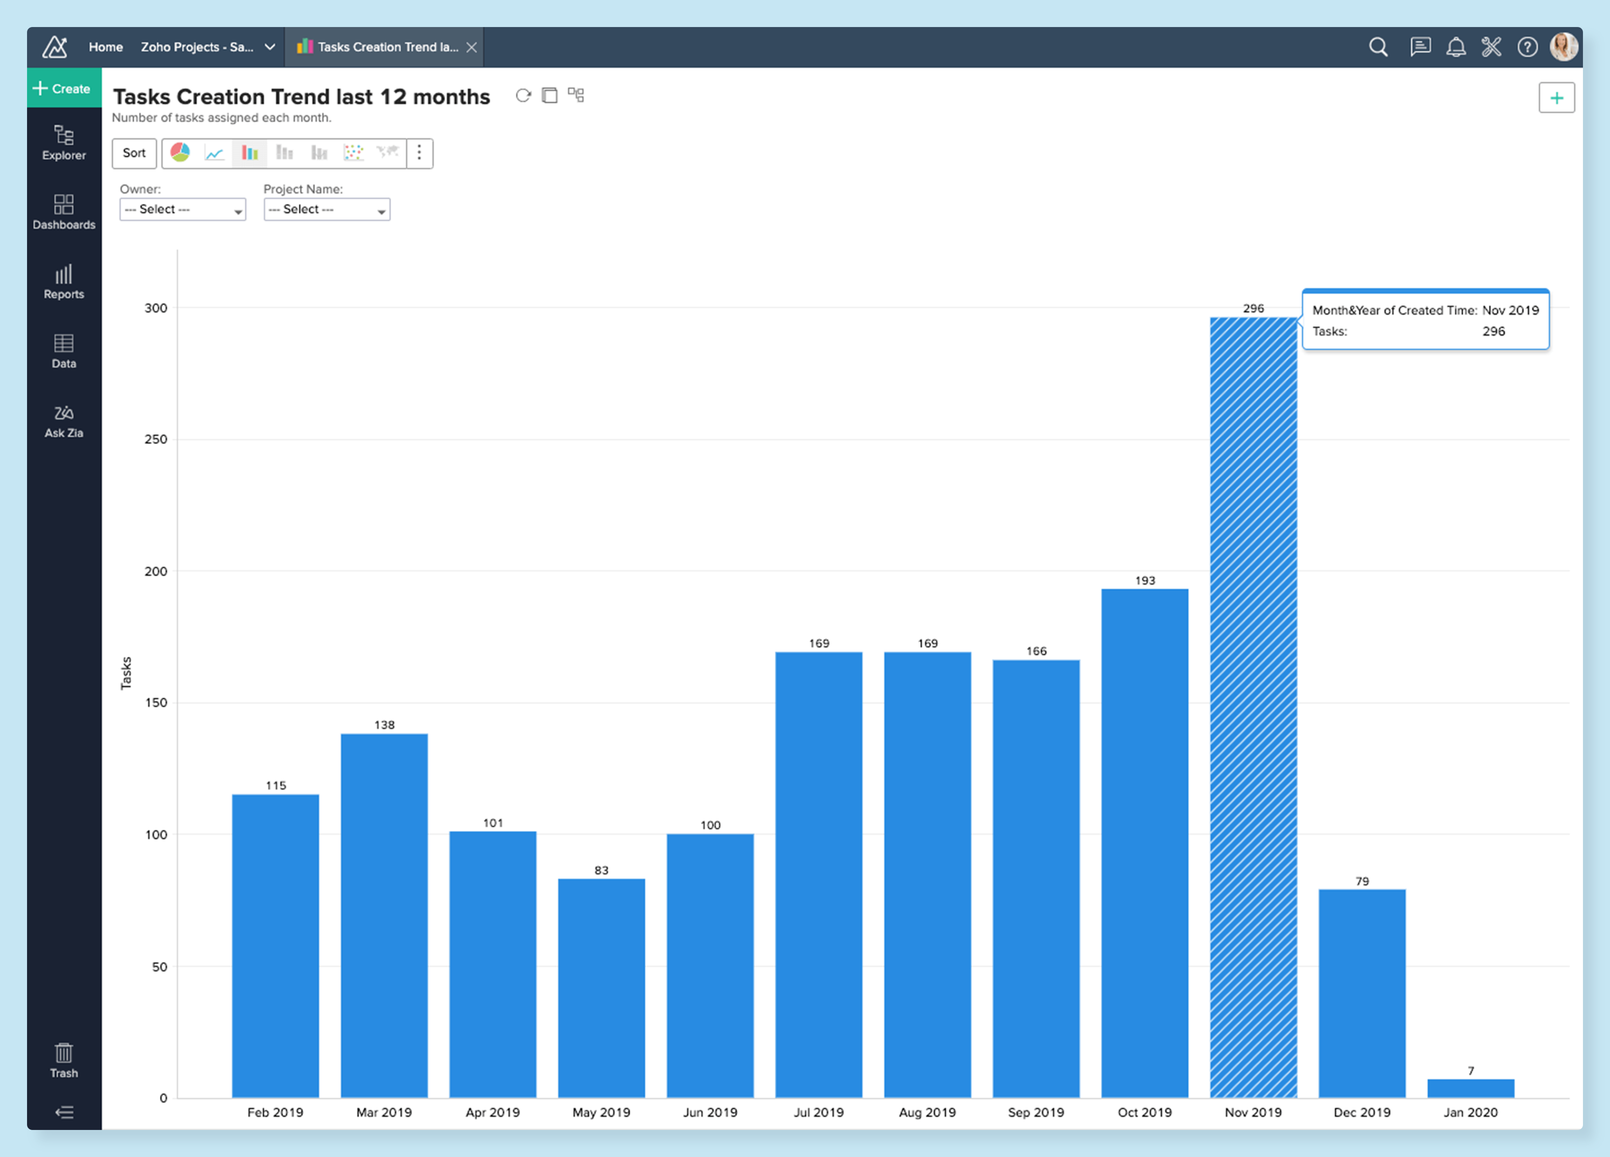Open Trash in the sidebar
This screenshot has width=1610, height=1157.
[x=64, y=1060]
